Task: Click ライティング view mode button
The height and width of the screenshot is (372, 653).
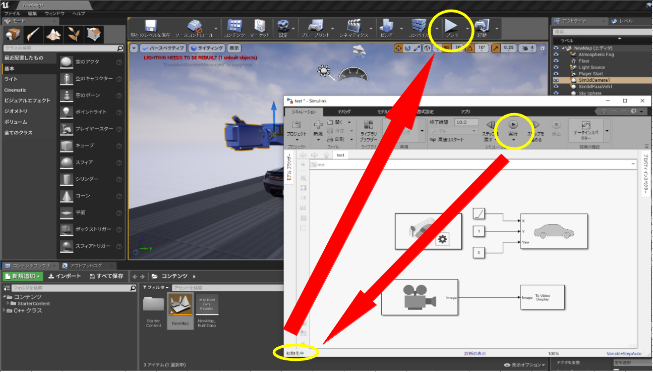Action: [x=207, y=48]
